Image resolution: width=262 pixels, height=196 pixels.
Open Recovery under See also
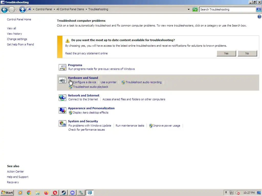click(x=13, y=182)
